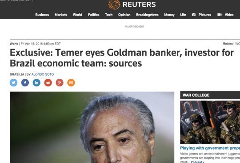Click the Reuters logo
Image resolution: width=240 pixels, height=163 pixels.
pyautogui.click(x=132, y=4)
